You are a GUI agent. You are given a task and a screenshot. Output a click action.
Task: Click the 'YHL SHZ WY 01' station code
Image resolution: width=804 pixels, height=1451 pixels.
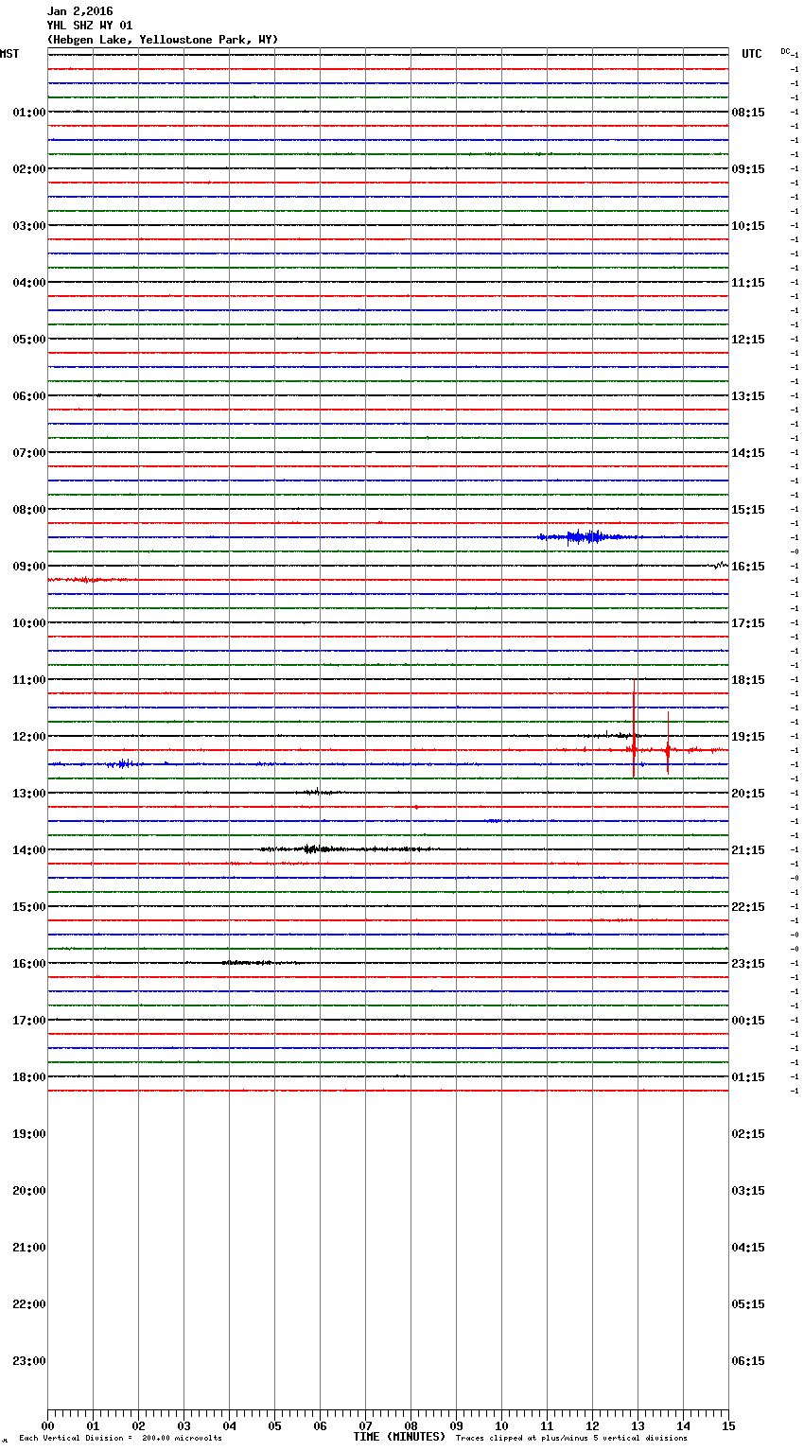90,26
